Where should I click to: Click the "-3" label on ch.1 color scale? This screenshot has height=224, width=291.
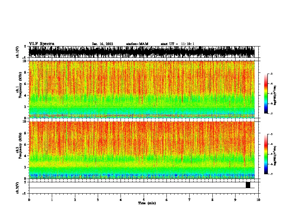point(271,74)
